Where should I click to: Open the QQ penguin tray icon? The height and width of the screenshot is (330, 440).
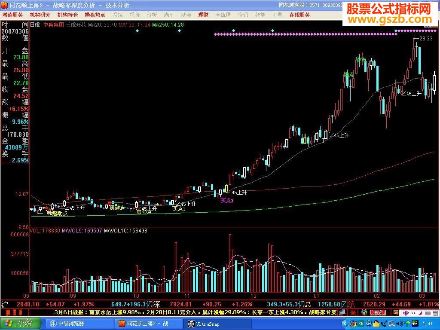tap(376, 324)
